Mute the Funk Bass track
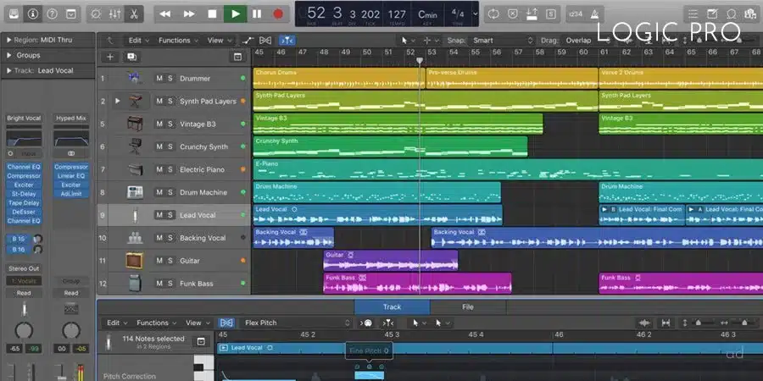This screenshot has height=381, width=763. coord(159,284)
